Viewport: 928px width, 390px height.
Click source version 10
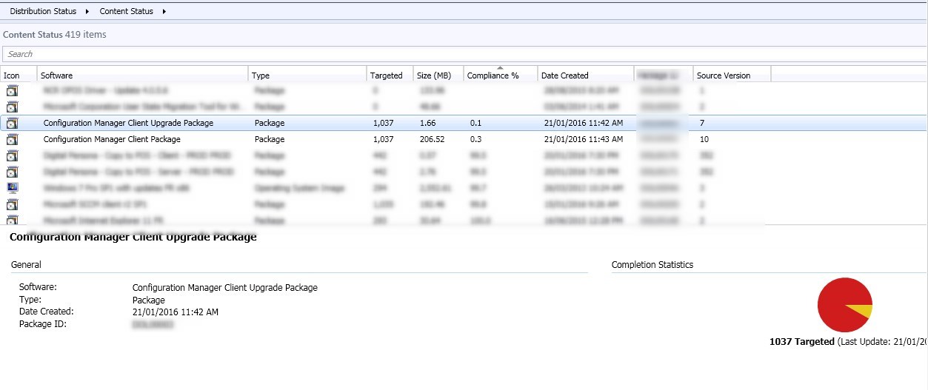click(x=704, y=139)
